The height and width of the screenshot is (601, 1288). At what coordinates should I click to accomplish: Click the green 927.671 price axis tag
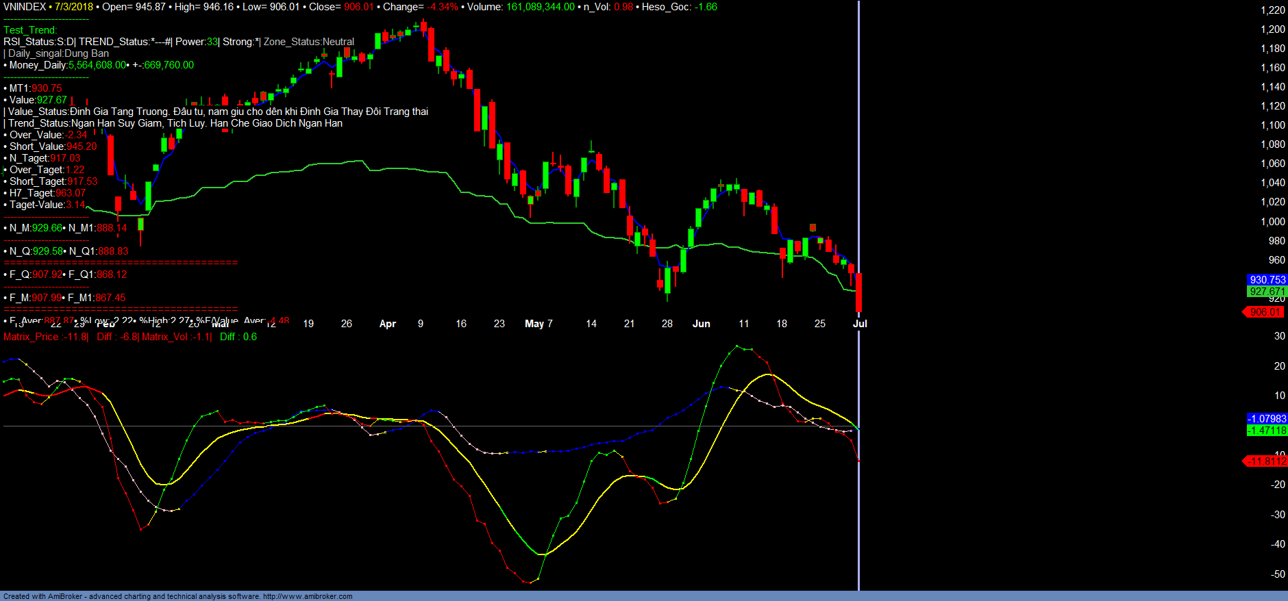[1267, 292]
